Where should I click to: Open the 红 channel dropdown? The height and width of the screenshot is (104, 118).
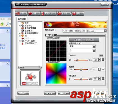[94, 50]
